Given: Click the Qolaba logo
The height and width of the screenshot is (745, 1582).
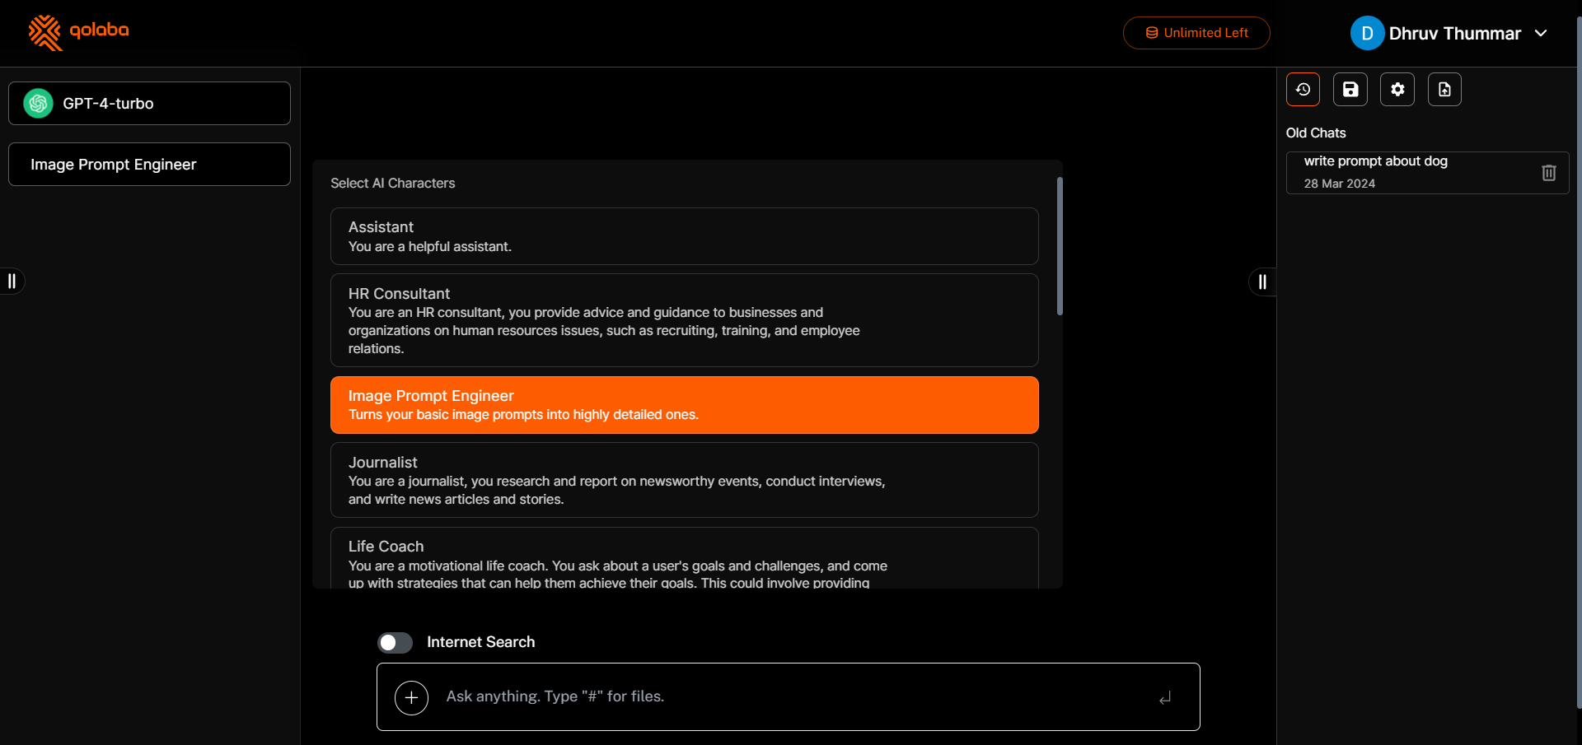Looking at the screenshot, I should (79, 32).
